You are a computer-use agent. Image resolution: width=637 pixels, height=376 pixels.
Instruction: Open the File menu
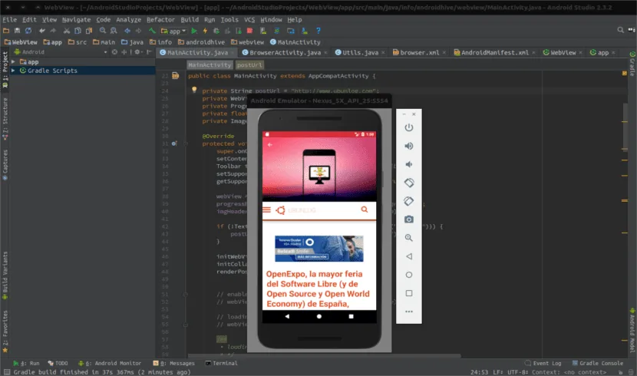click(x=9, y=19)
